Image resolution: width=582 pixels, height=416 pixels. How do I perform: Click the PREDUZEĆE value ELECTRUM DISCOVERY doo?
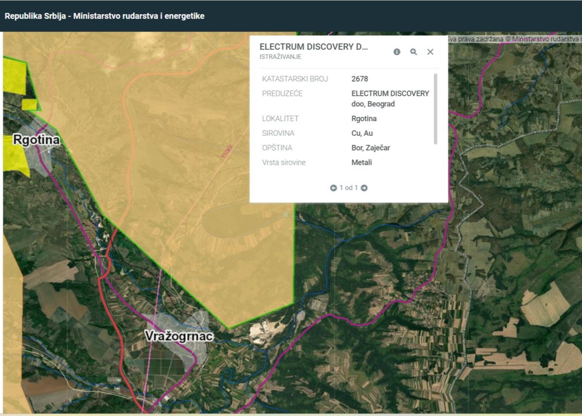click(x=390, y=99)
